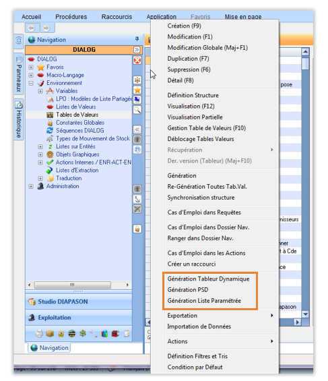Click the horizontal scrollbar of navigation tree
The width and height of the screenshot is (328, 381).
click(x=78, y=285)
